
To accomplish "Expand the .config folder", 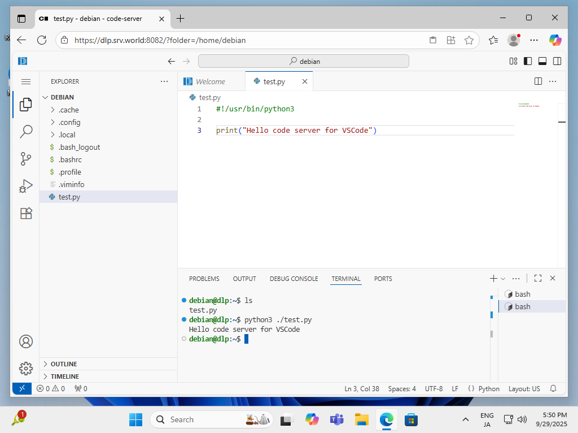I will coord(69,122).
